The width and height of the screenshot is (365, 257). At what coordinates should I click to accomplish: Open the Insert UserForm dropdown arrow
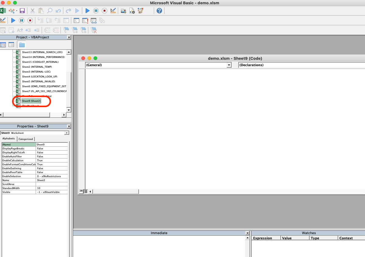(16, 11)
